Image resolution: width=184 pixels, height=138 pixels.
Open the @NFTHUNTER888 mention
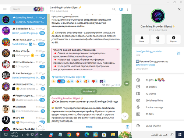coord(145,65)
